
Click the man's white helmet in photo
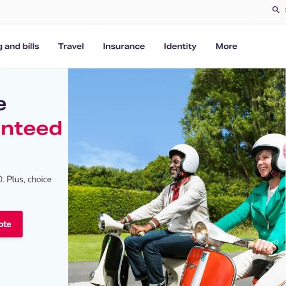(184, 159)
